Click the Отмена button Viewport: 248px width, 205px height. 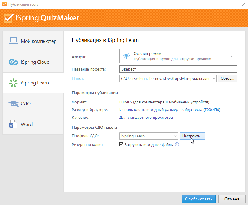point(232,199)
